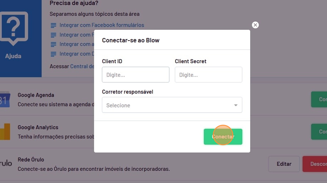Click document icon beside Facebook formulários
Image resolution: width=327 pixels, height=183 pixels.
[53, 25]
